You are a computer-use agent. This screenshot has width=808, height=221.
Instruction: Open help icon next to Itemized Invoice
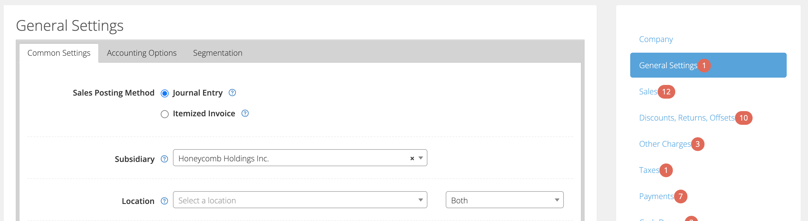245,114
